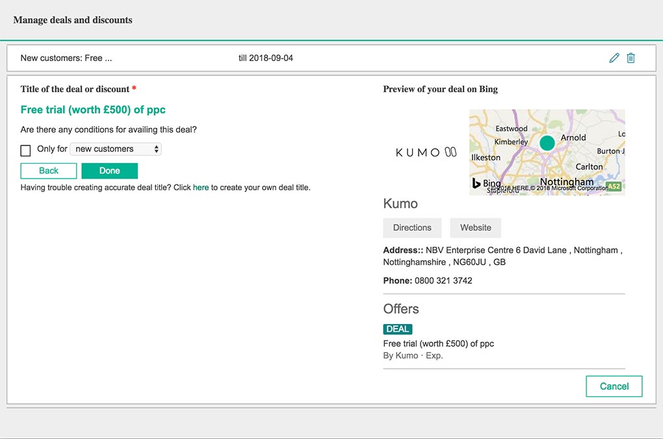Click the Directions button in preview

(x=412, y=228)
